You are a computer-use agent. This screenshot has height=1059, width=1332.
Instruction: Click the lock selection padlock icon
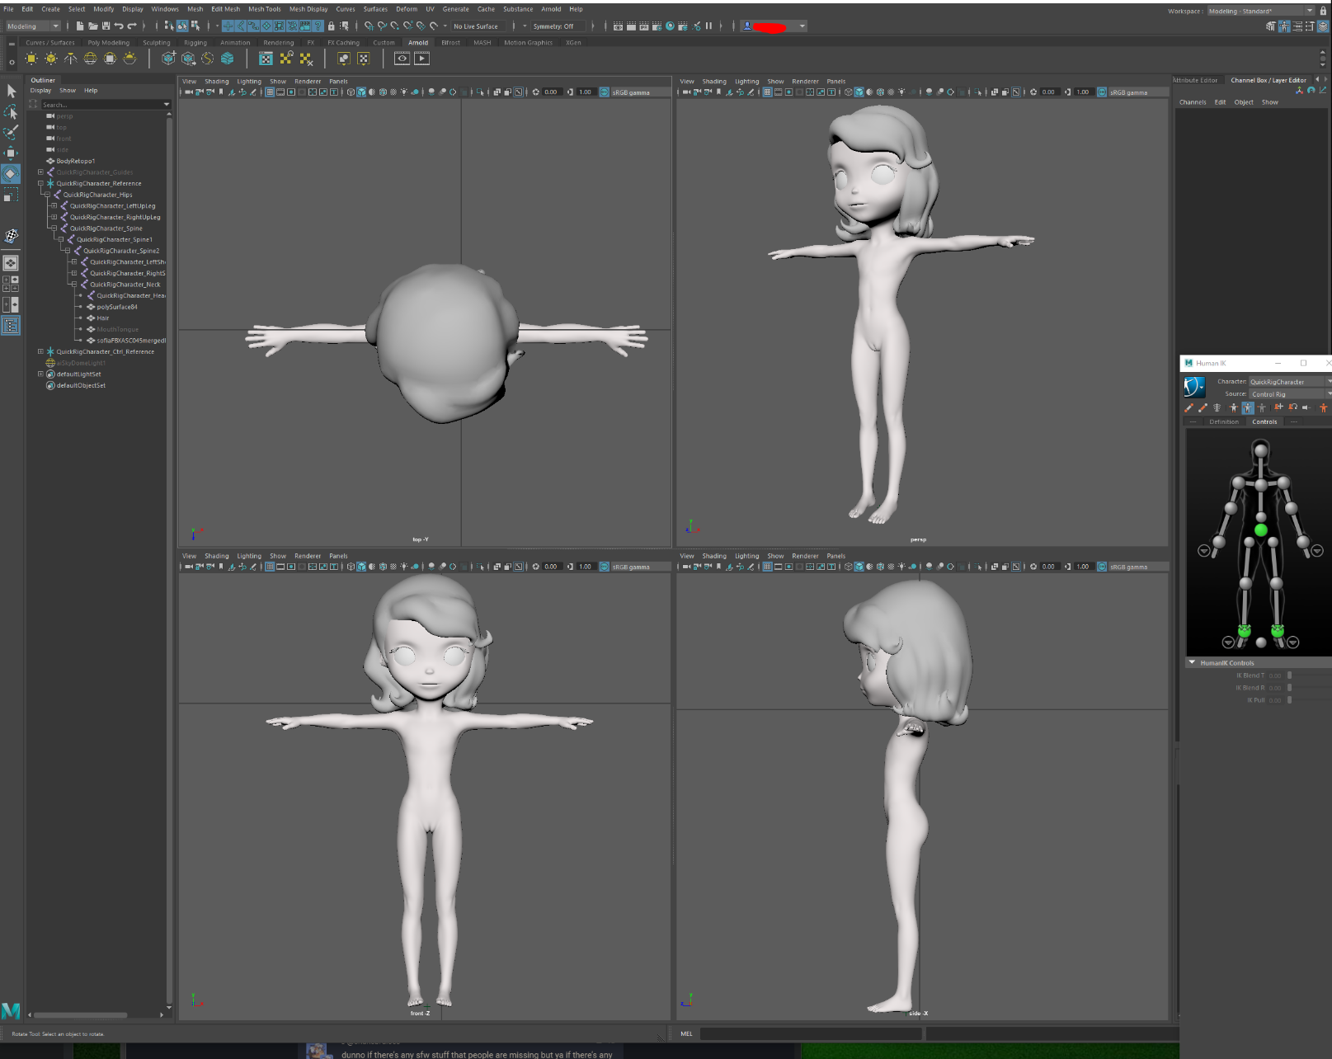(x=332, y=26)
